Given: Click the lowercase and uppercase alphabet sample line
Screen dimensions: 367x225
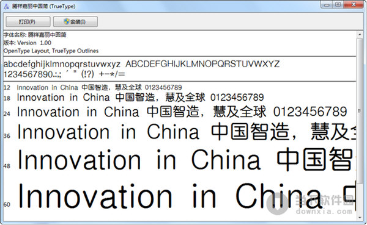Looking at the screenshot, I should coord(141,64).
